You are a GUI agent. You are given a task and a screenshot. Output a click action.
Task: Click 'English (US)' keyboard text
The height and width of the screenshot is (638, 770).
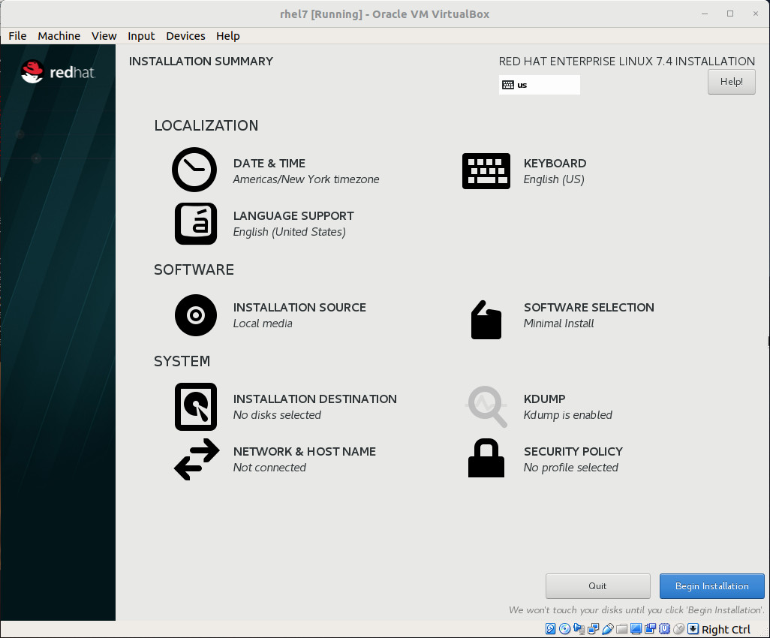pyautogui.click(x=554, y=179)
